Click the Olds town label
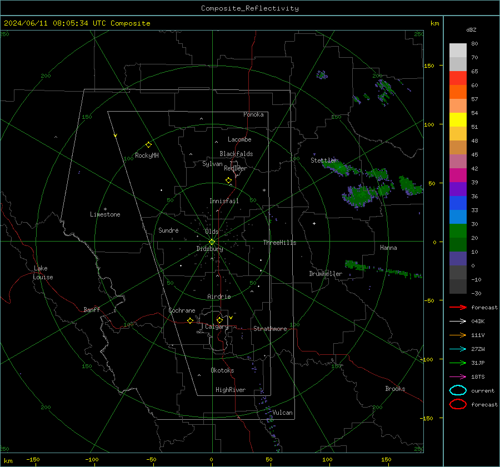The width and height of the screenshot is (500, 467). click(212, 232)
